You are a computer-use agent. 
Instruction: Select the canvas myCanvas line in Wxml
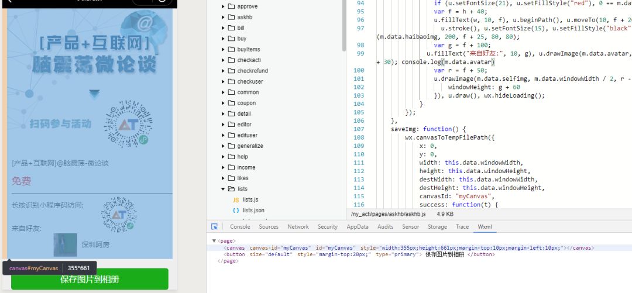[x=408, y=248]
